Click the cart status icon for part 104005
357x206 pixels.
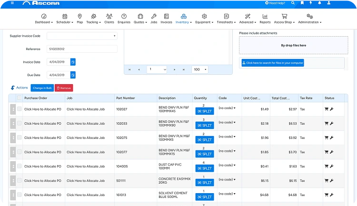[326, 166]
